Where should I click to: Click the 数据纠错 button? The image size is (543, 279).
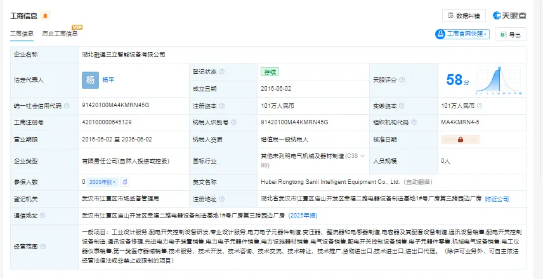pyautogui.click(x=464, y=16)
